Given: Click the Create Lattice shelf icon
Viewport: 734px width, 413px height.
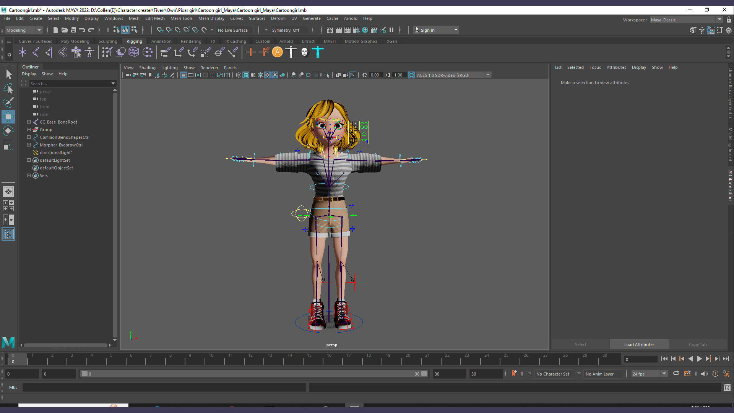Looking at the screenshot, I should pos(134,52).
